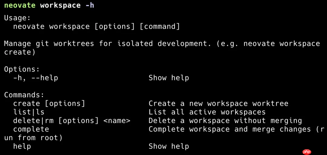Click the 'Create a new workspace worktree' description
This screenshot has width=327, height=155.
pos(218,104)
